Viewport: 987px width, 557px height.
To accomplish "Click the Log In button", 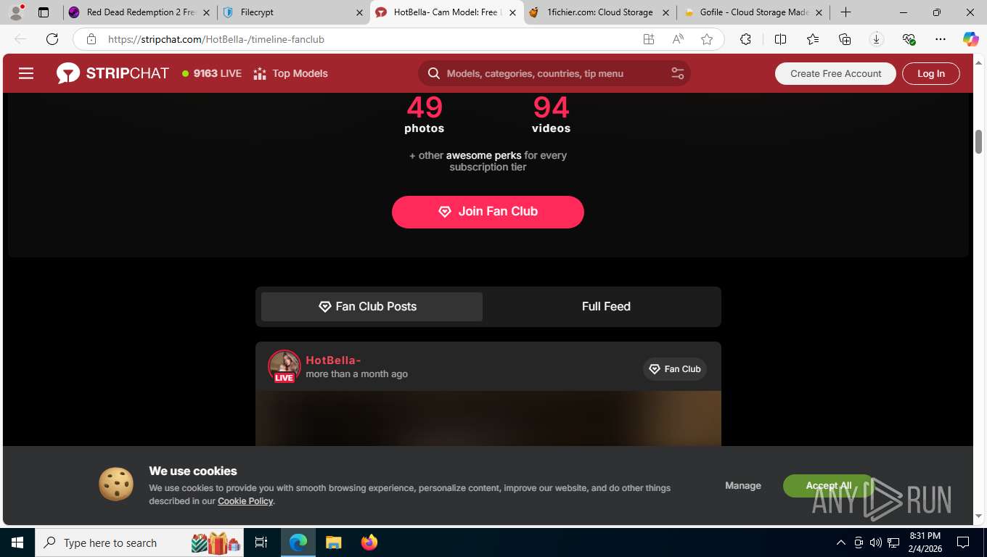I will pos(931,73).
